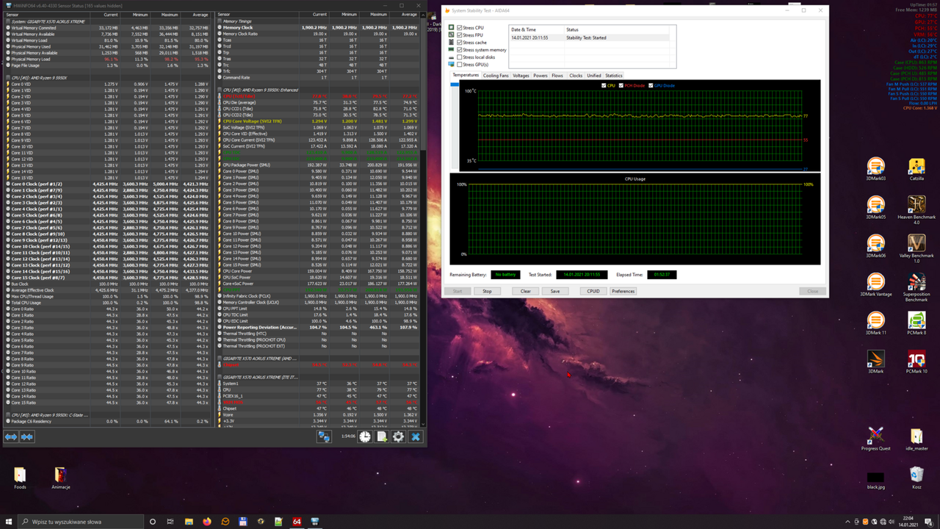Screen dimensions: 940x529
Task: Open 3DMark06 desktop shortcut
Action: pos(875,246)
